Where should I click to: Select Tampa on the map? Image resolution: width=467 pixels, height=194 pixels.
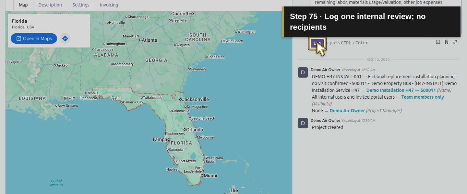[x=159, y=139]
